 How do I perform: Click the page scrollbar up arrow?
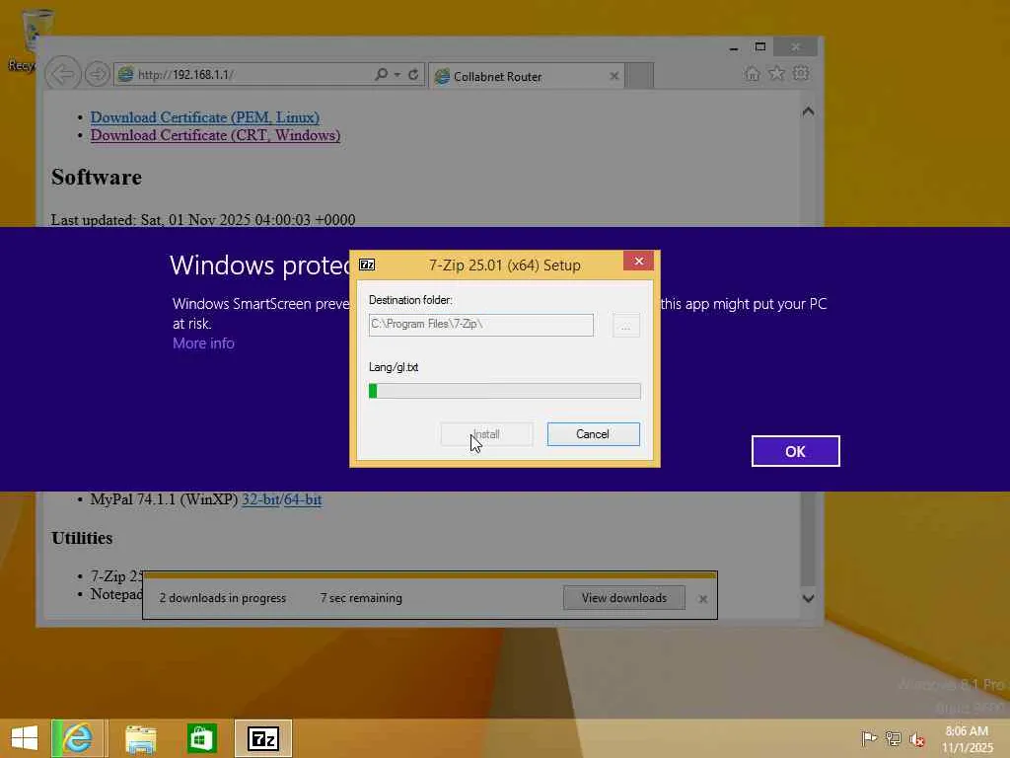pyautogui.click(x=809, y=112)
